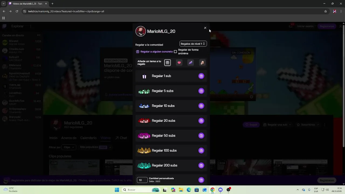This screenshot has width=345, height=194.
Task: Open the ESP LAA language switcher
Action: coord(316,190)
